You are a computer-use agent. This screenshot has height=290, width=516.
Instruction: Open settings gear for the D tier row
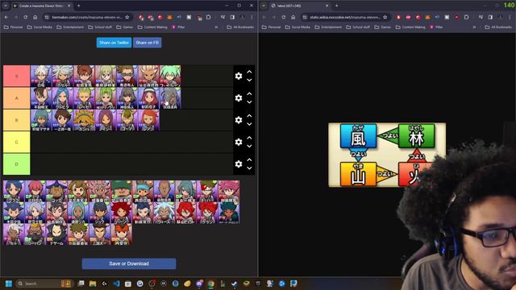click(239, 164)
